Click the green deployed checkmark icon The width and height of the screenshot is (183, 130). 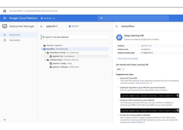point(43,37)
